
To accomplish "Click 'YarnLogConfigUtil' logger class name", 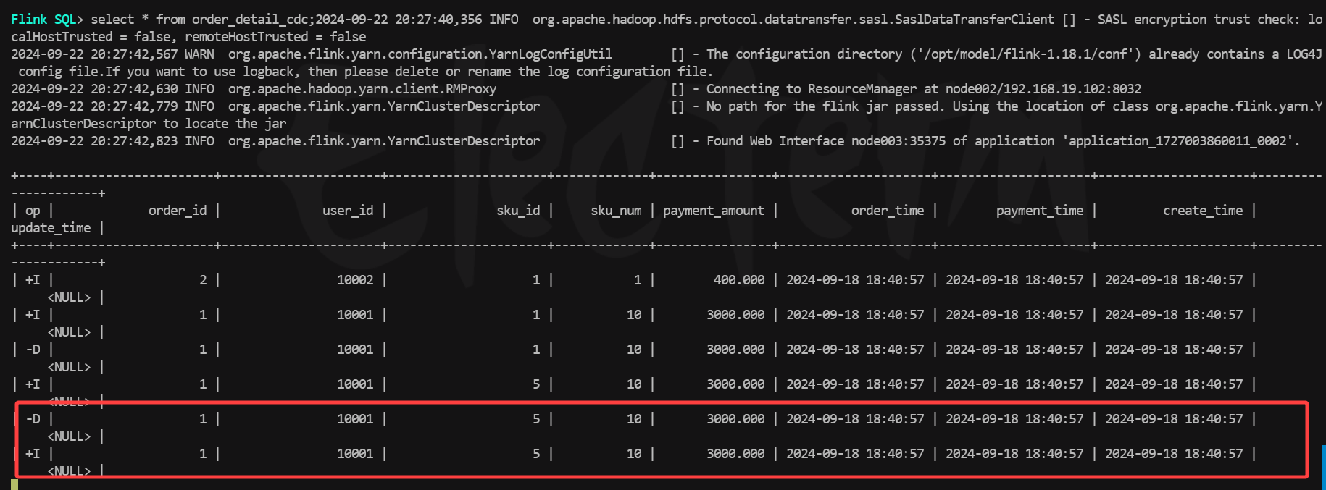I will pos(551,54).
